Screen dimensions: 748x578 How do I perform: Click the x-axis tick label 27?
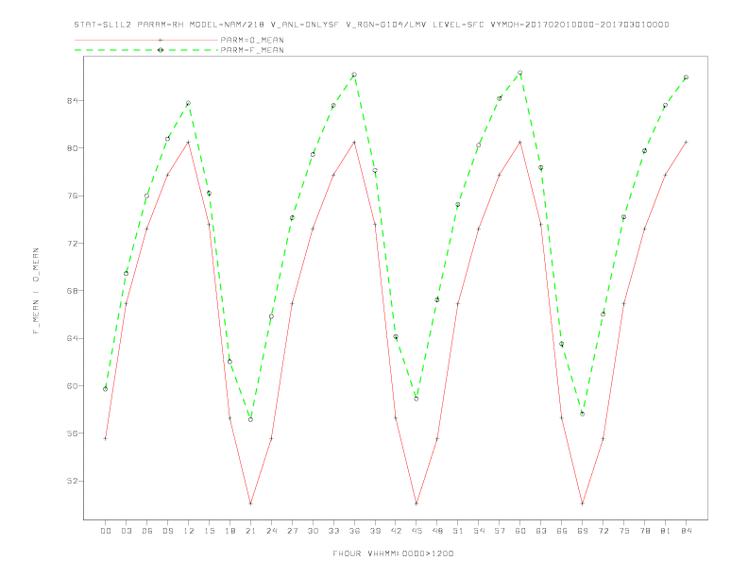point(292,531)
